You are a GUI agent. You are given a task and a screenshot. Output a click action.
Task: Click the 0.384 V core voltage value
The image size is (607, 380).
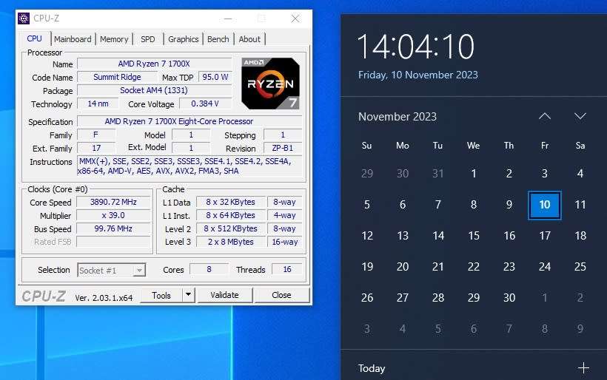point(205,104)
